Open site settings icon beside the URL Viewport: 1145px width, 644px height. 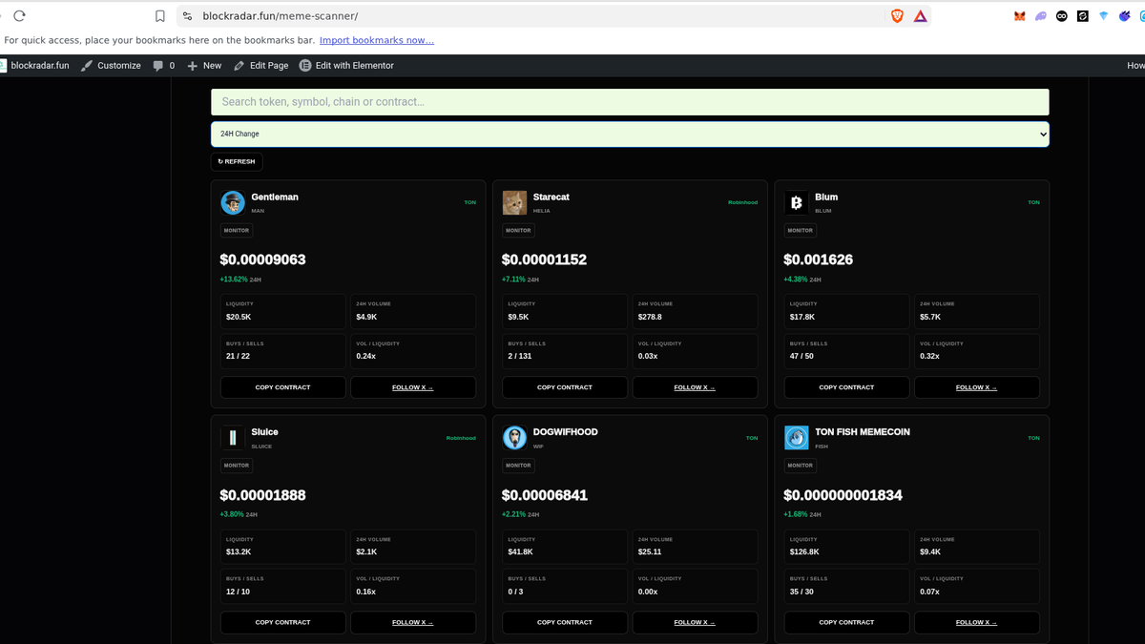(x=187, y=16)
